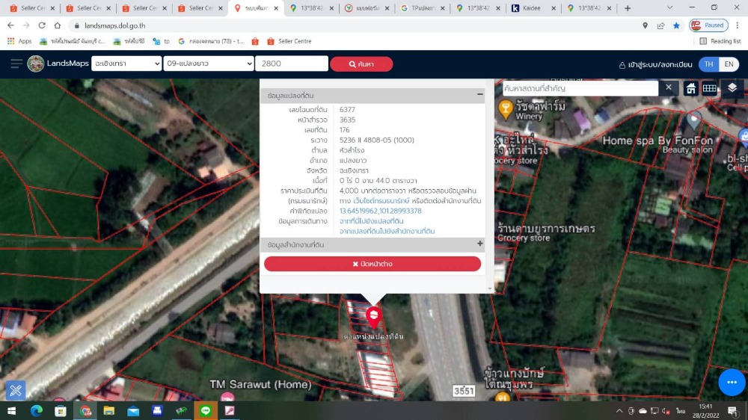Open Windows Start menu
This screenshot has width=748, height=420.
11,410
